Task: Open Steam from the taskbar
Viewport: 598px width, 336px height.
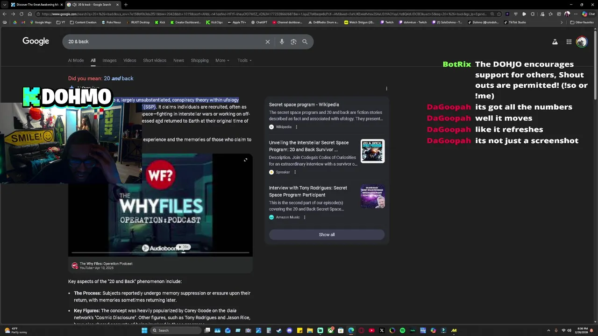Action: click(279, 330)
